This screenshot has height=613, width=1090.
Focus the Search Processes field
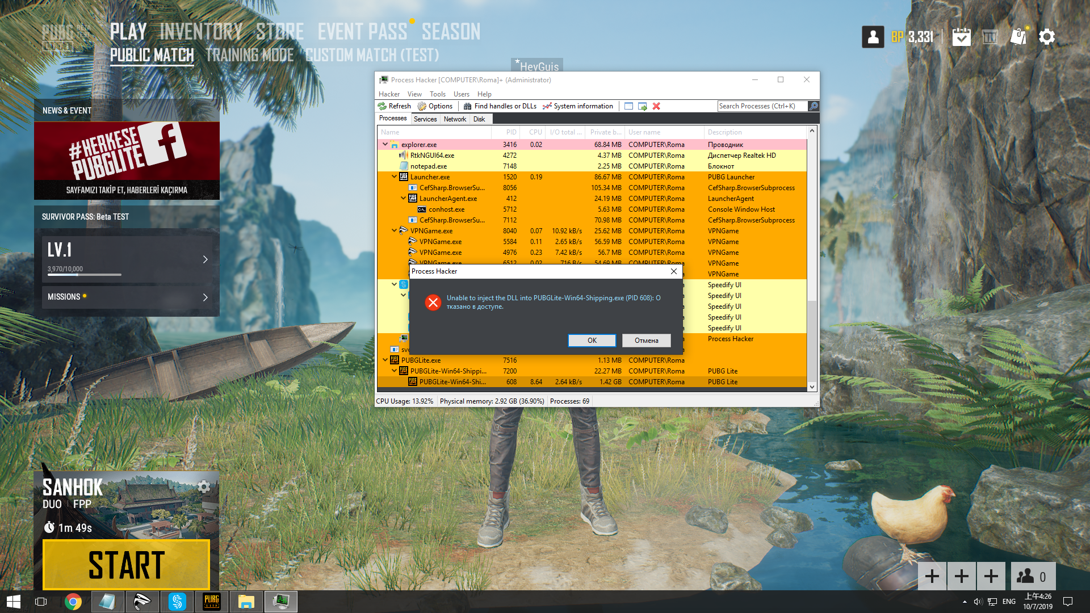762,106
